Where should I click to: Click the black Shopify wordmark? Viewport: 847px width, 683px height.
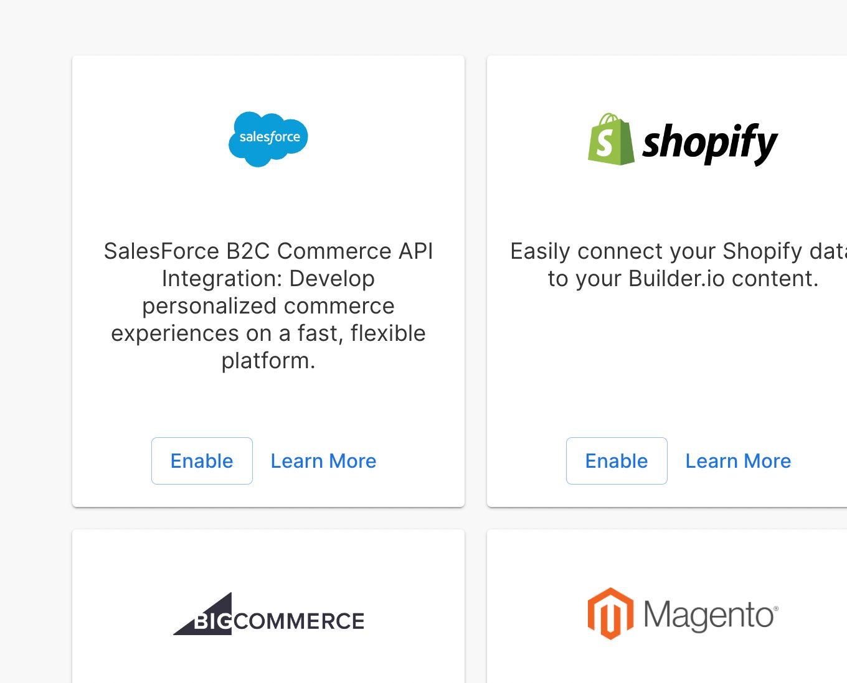point(710,144)
